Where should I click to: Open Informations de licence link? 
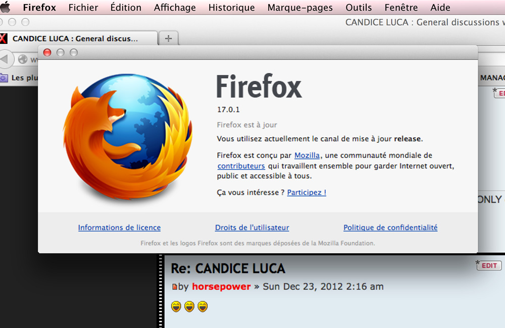click(x=119, y=228)
